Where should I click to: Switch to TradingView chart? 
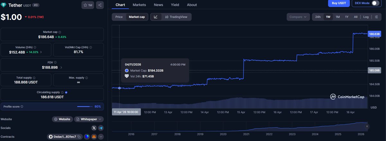pyautogui.click(x=176, y=17)
